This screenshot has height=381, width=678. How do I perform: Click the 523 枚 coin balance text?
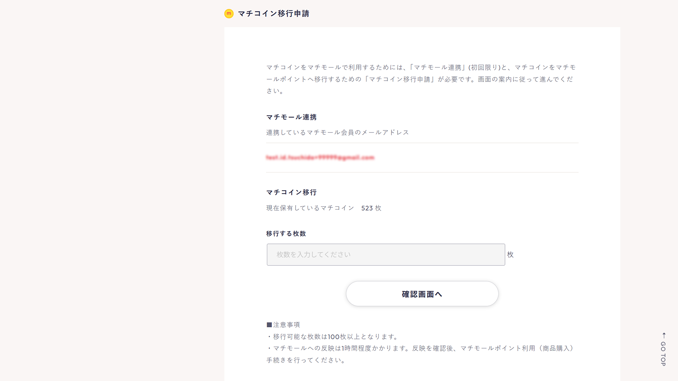(x=371, y=208)
